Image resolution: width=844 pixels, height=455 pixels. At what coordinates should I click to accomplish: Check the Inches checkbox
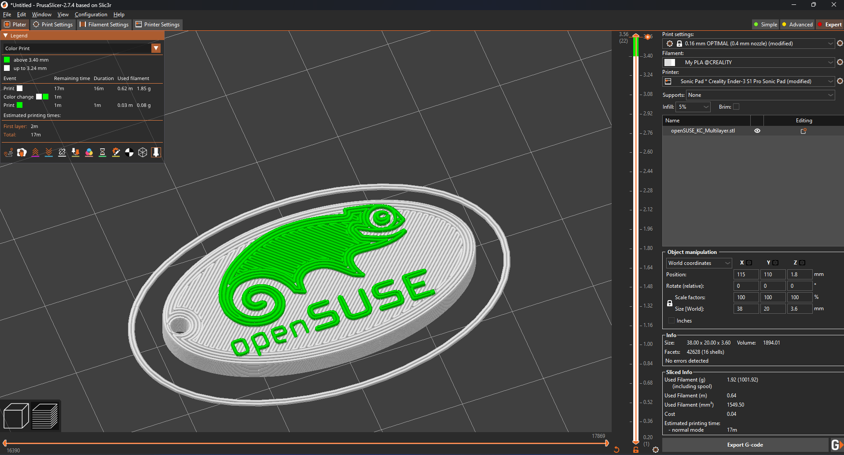coord(672,320)
